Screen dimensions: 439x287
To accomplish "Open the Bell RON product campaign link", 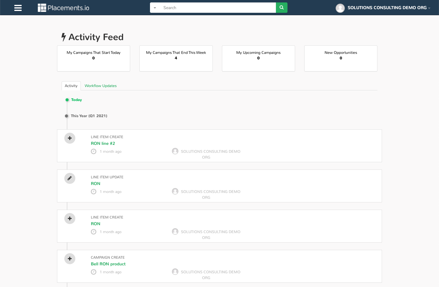I will (108, 264).
